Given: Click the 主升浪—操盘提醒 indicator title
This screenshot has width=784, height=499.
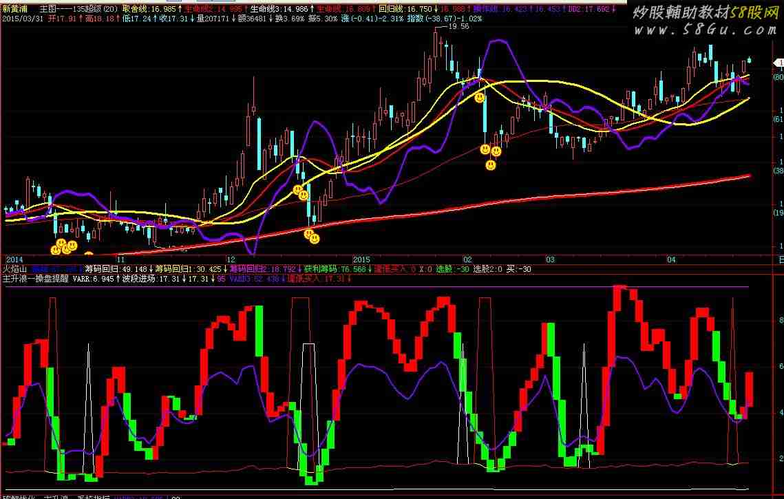Looking at the screenshot, I should pyautogui.click(x=36, y=279).
